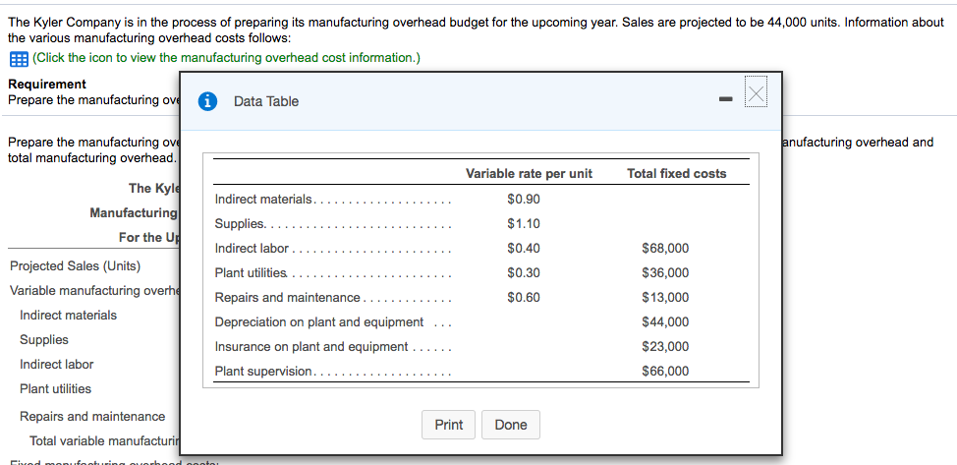Select the Total fixed costs column header
The image size is (957, 465).
point(676,174)
